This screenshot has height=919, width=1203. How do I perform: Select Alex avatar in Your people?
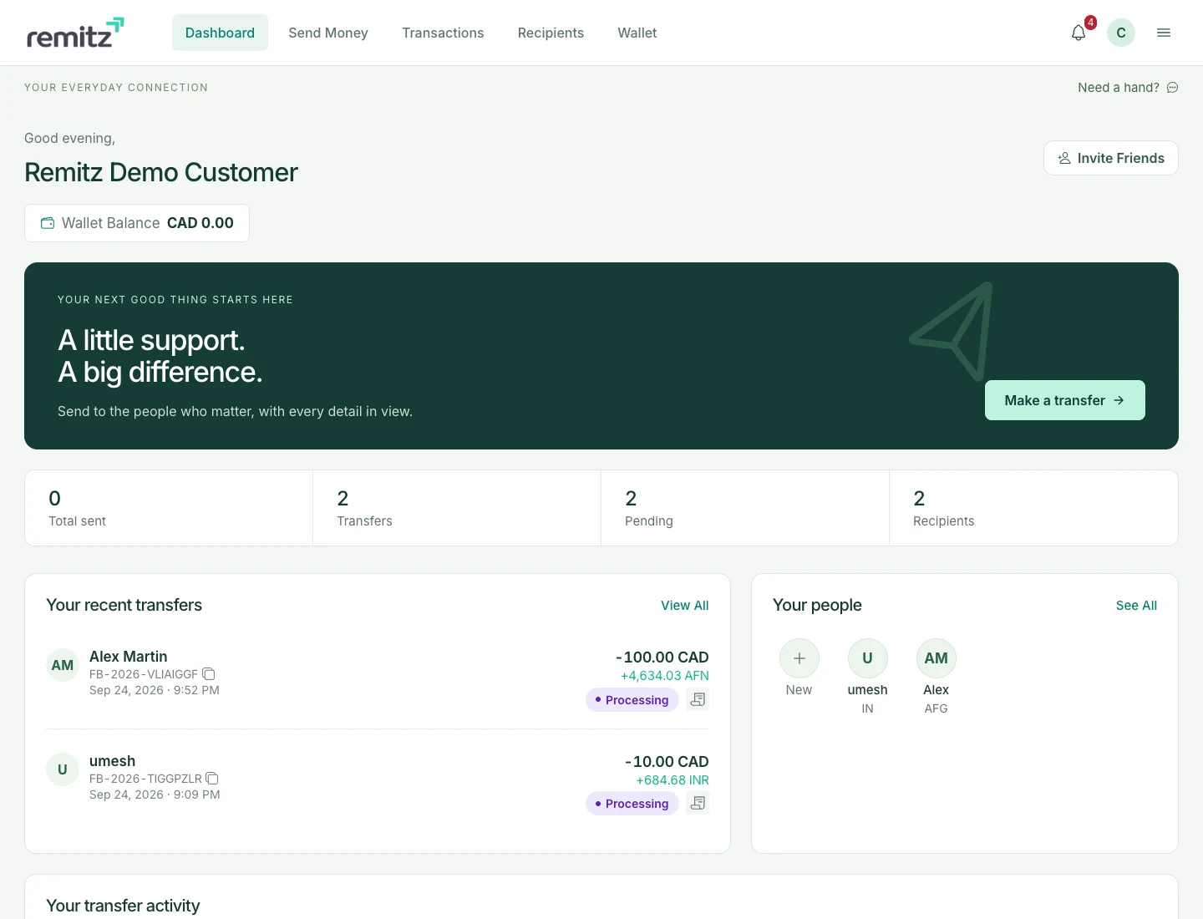point(937,658)
